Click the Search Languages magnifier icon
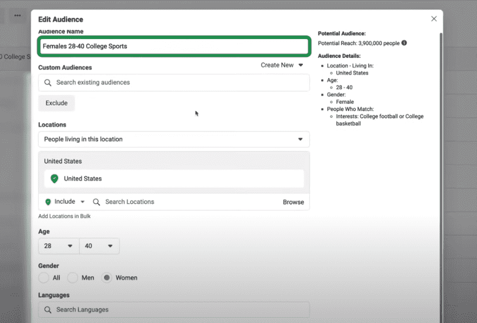The width and height of the screenshot is (477, 323). click(48, 310)
